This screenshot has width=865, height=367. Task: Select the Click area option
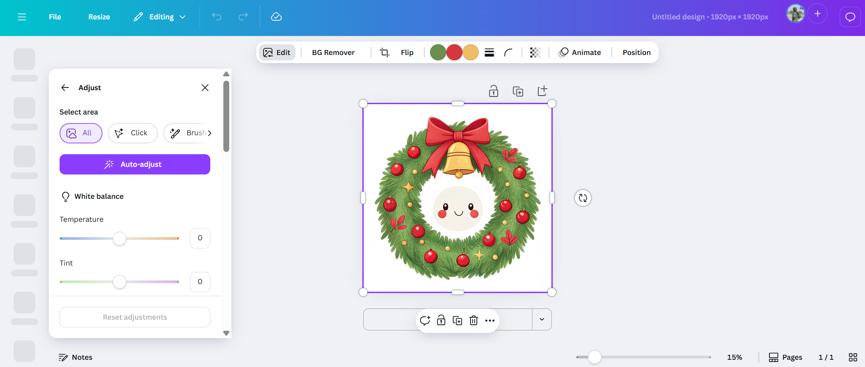point(133,133)
